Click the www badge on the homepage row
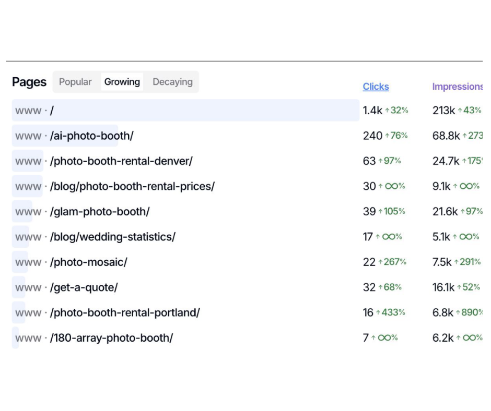This screenshot has height=411, width=491. [27, 110]
